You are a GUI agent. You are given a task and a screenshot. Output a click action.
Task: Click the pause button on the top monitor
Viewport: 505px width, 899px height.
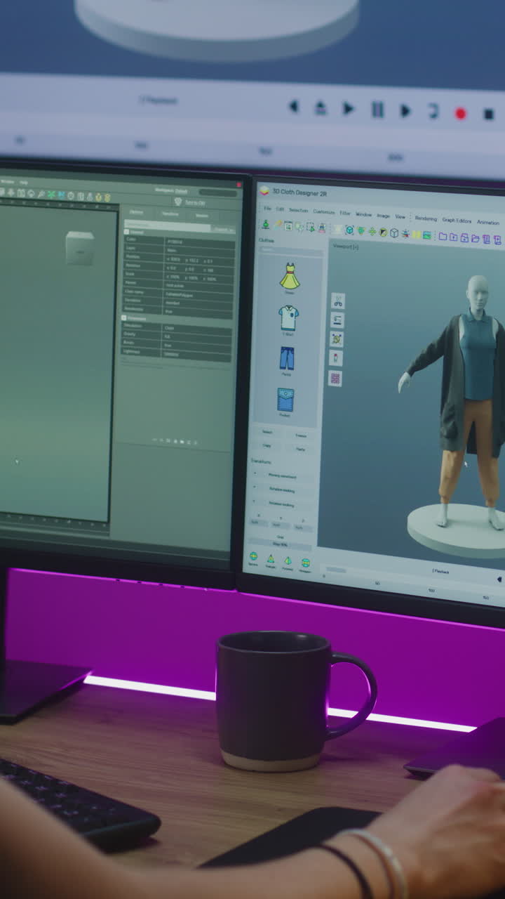pyautogui.click(x=377, y=110)
